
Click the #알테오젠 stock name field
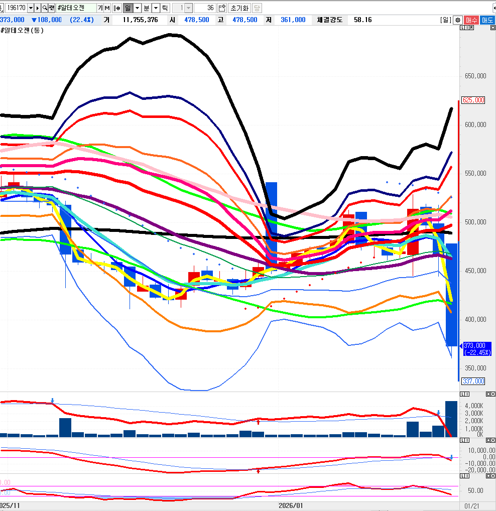click(75, 8)
